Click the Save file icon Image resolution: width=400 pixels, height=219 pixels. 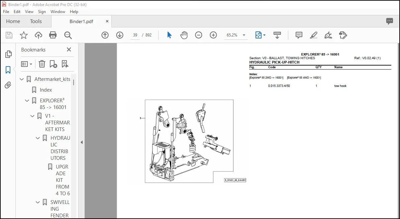pyautogui.click(x=9, y=35)
